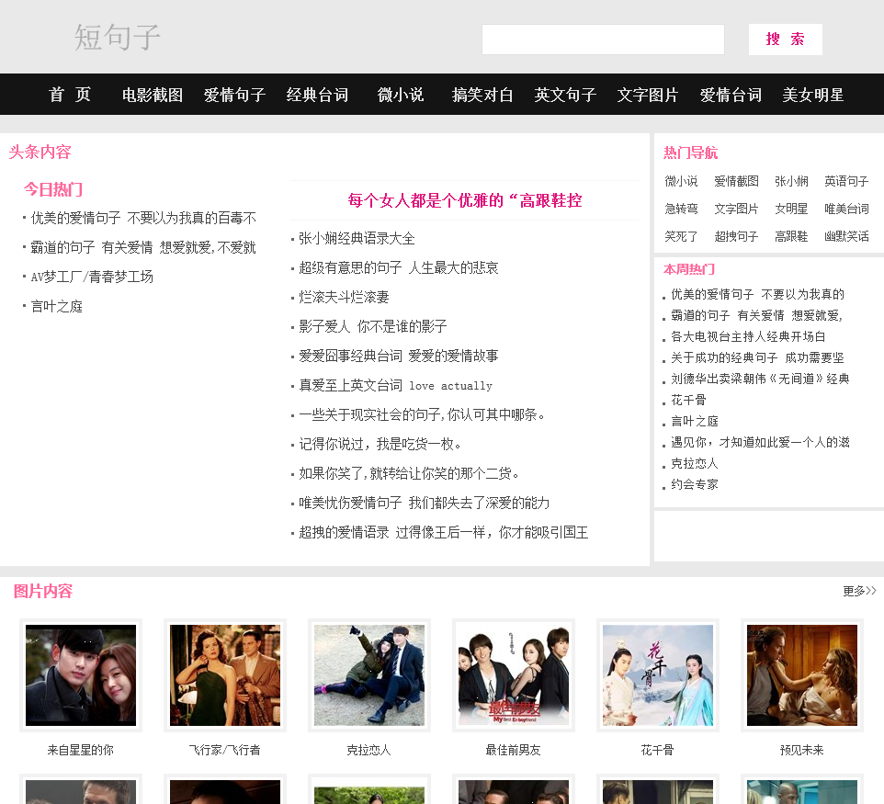
Task: Open 影子爱人 你不是谁的影子
Action: 373,326
